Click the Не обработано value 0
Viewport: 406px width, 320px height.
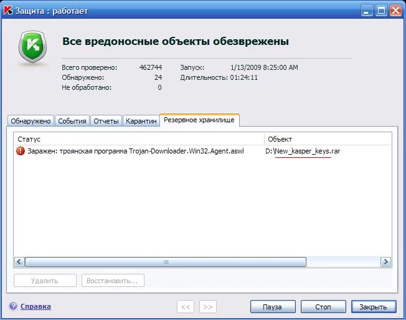159,87
